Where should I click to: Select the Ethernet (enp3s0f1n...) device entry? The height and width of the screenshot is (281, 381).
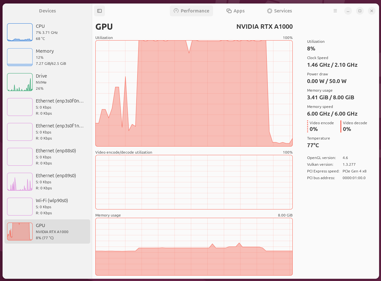47,132
